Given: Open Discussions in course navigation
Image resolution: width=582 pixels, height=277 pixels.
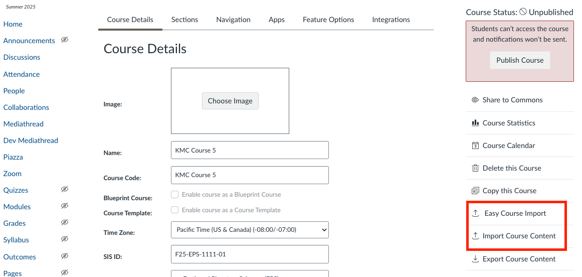Looking at the screenshot, I should pyautogui.click(x=22, y=57).
